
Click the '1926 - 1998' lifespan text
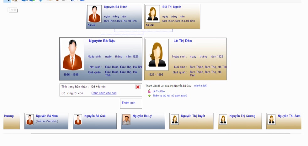click(71, 75)
